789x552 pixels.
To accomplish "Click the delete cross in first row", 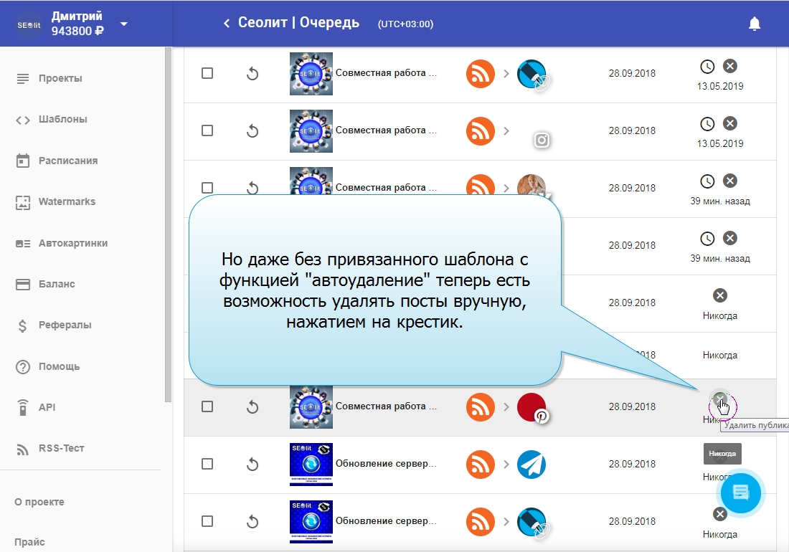I will tap(729, 66).
